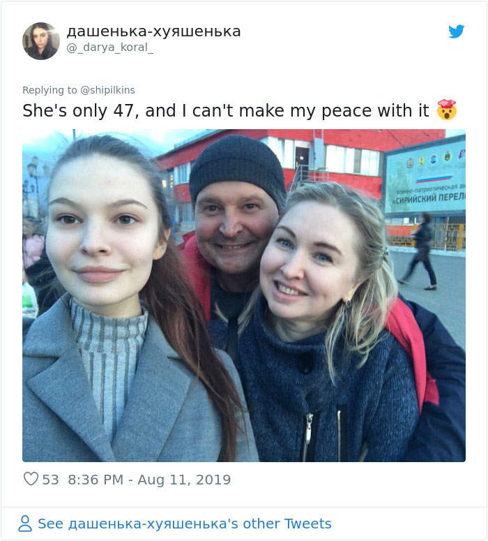Click the blonde woman in the navy coat

(x=331, y=321)
